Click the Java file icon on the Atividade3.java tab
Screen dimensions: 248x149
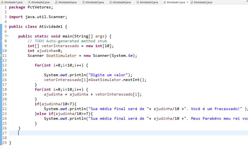tap(138, 2)
